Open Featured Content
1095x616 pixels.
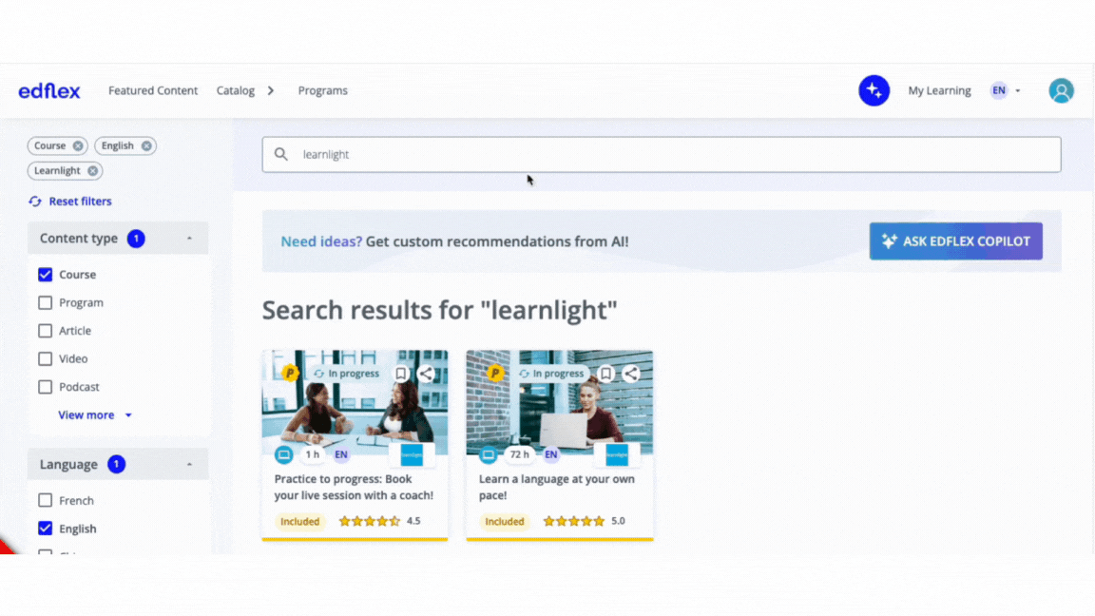153,91
